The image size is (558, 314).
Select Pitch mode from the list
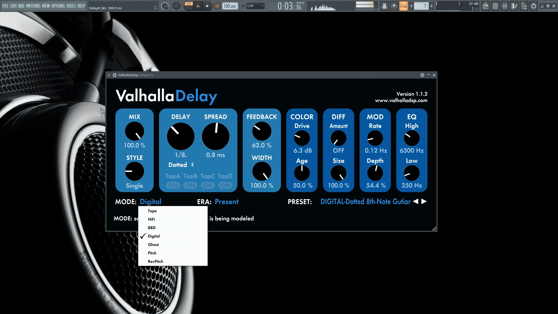[173, 253]
